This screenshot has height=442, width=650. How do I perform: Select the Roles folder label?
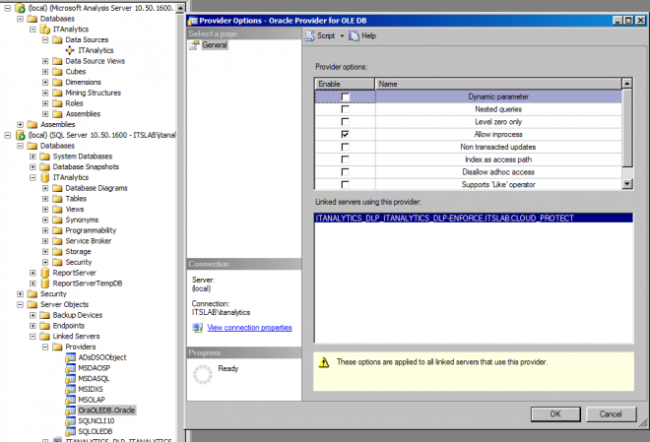pyautogui.click(x=74, y=103)
